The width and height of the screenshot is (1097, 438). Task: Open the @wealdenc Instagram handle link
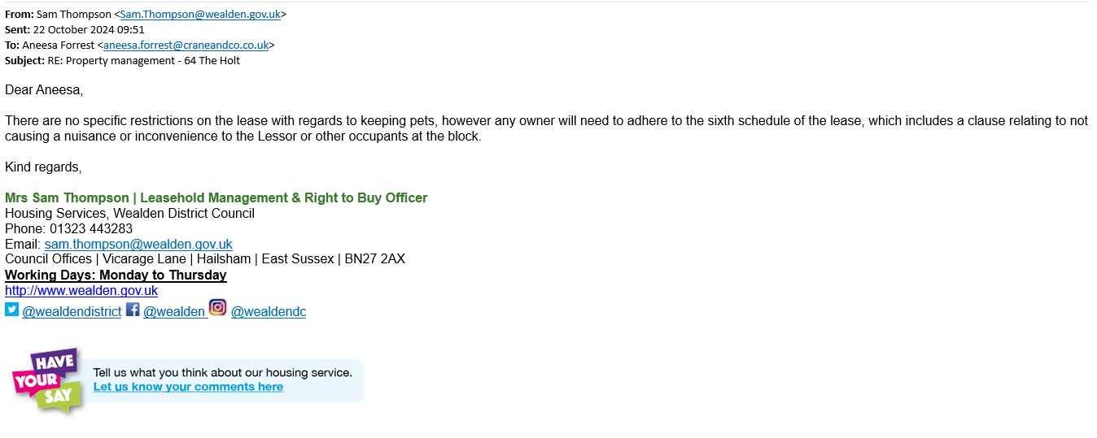click(269, 311)
